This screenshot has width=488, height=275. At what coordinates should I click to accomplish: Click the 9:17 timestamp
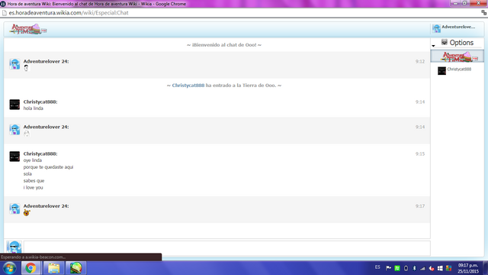pos(420,206)
